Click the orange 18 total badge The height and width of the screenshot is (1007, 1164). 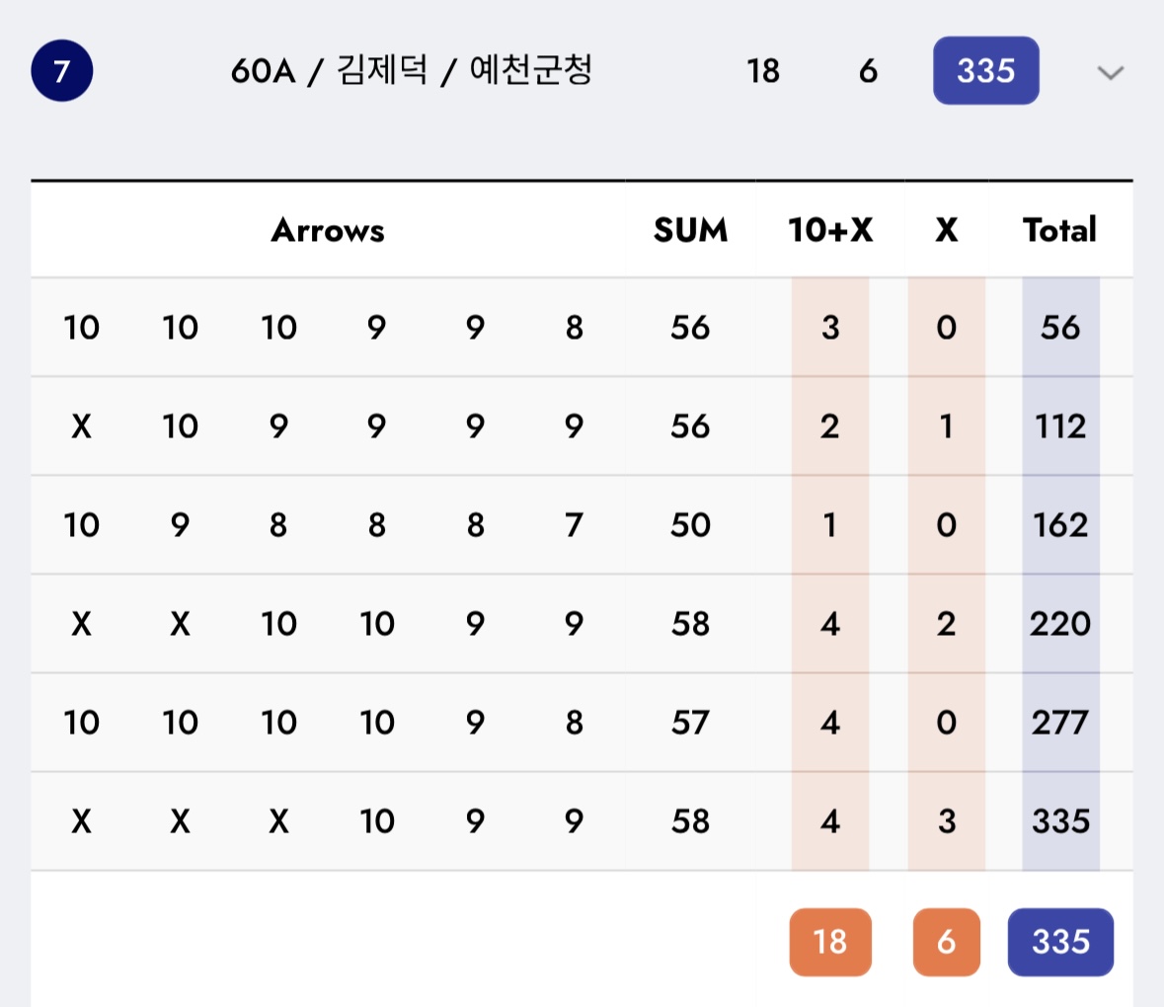tap(829, 942)
